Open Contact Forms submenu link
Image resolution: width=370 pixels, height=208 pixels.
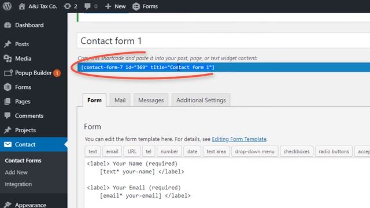click(23, 161)
